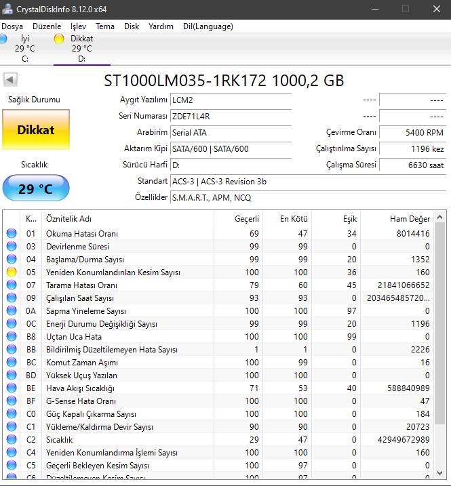The image size is (451, 486).
Task: Open the Dil(Language) menu
Action: (208, 26)
